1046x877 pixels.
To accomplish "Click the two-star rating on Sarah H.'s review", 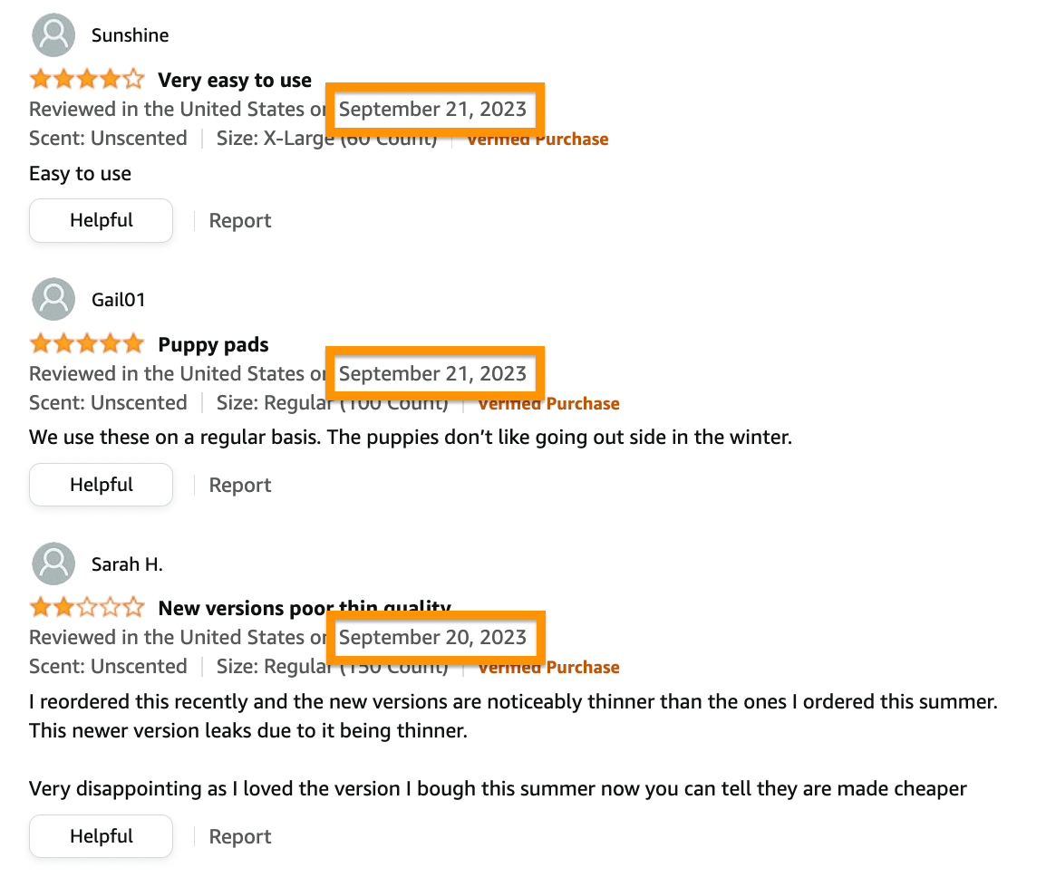I will [87, 607].
